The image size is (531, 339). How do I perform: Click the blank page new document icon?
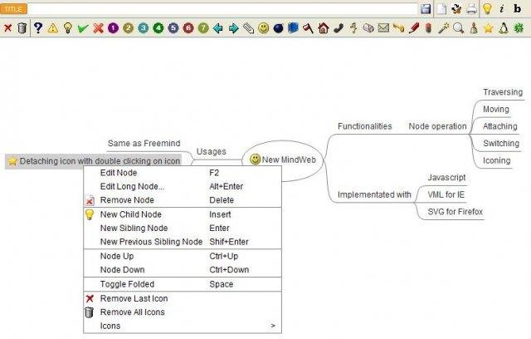coord(441,9)
